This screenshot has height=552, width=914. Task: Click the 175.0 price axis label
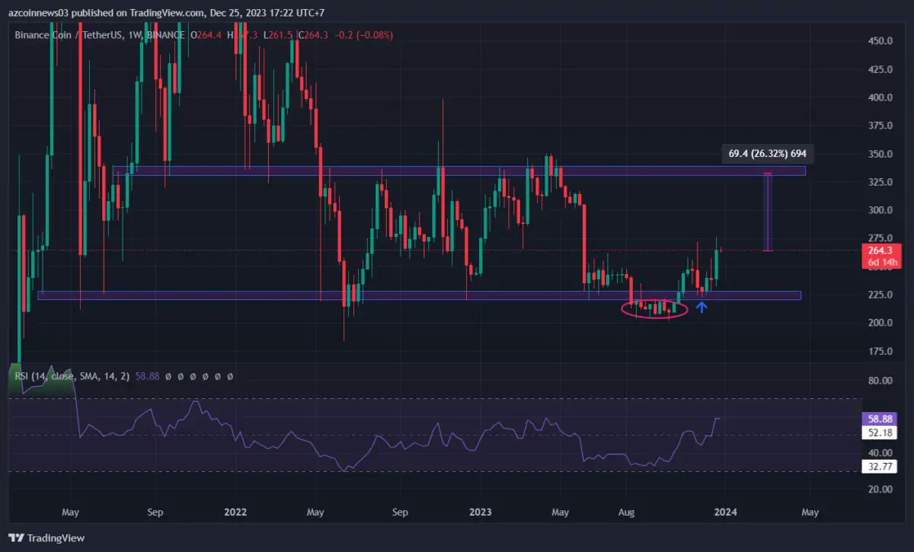click(x=880, y=351)
